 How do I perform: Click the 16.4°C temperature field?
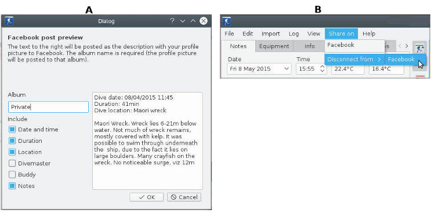coord(386,69)
